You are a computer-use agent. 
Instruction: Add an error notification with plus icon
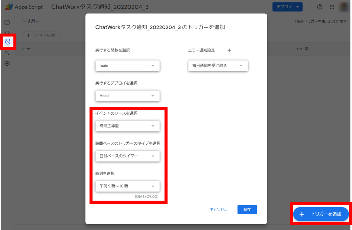pos(229,50)
